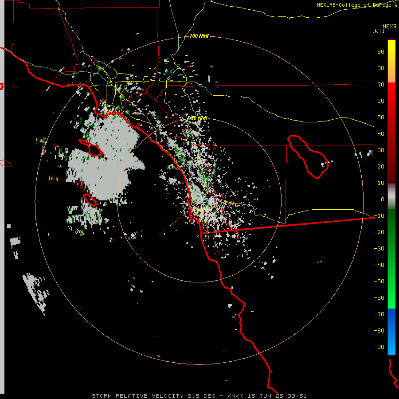
Task: Click the Salton Sea outline on the map
Action: pyautogui.click(x=308, y=157)
